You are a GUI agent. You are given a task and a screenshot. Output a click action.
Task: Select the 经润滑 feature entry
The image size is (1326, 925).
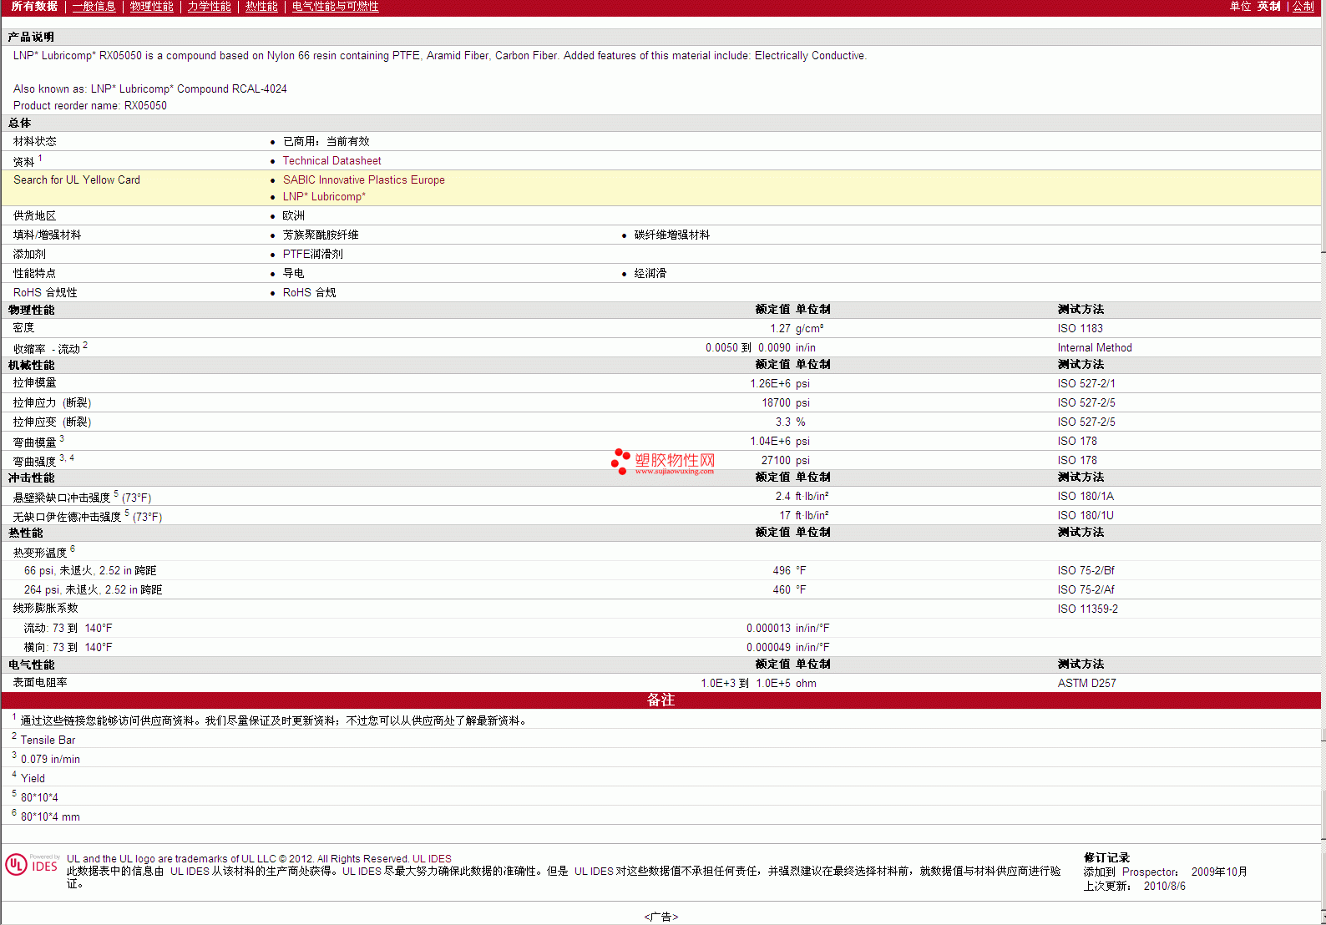pos(650,274)
